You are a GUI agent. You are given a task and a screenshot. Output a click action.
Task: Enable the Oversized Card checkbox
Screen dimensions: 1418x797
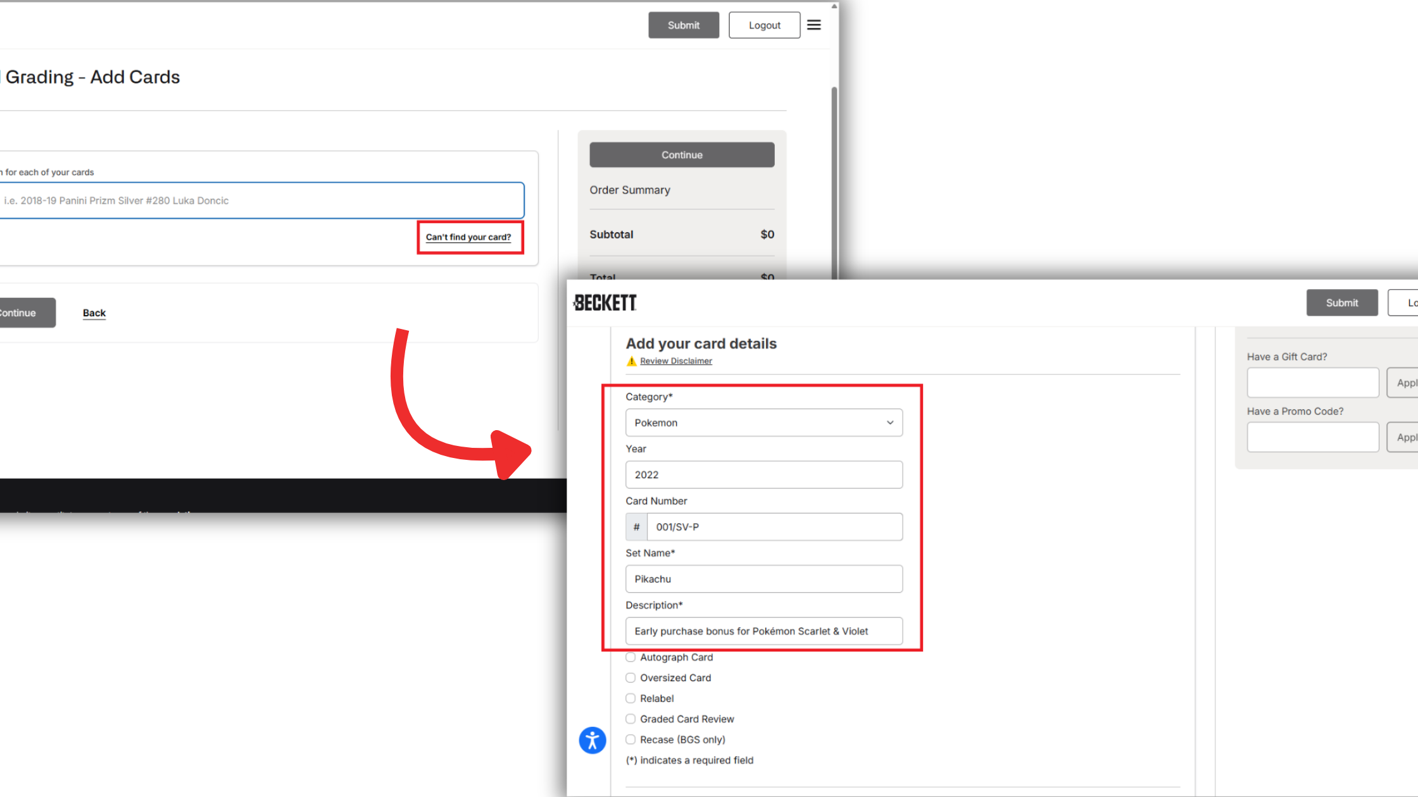tap(631, 677)
